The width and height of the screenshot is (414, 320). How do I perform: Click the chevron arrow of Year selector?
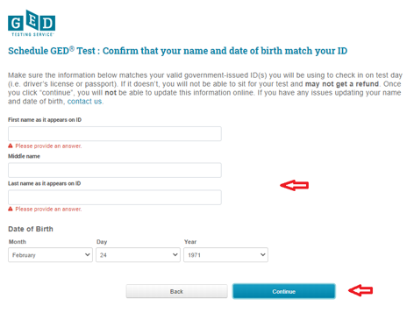[262, 255]
